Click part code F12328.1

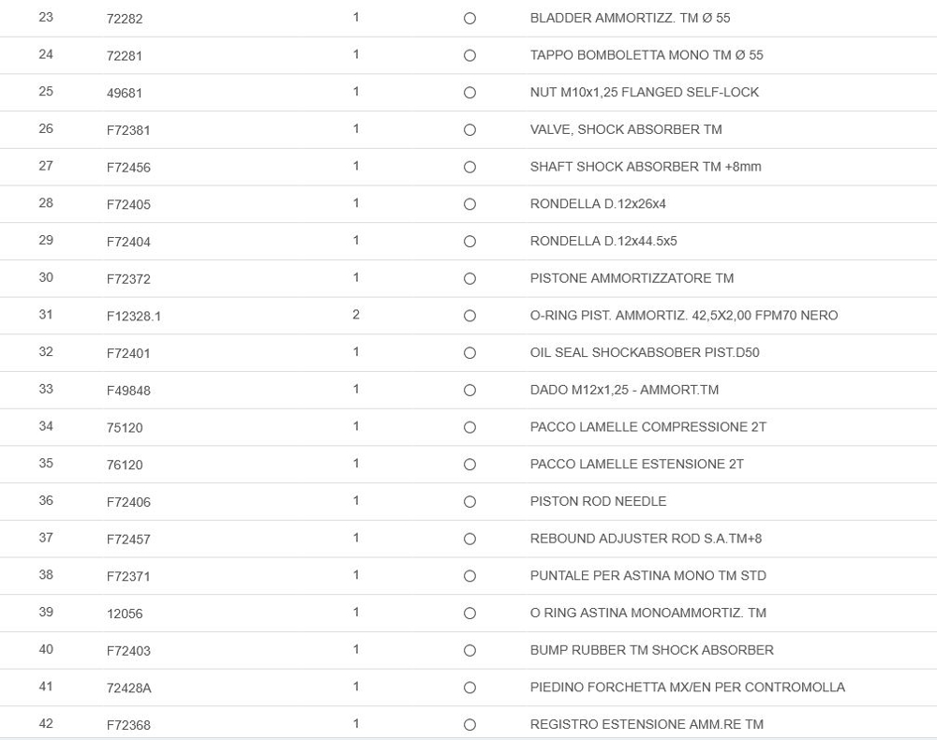click(134, 317)
